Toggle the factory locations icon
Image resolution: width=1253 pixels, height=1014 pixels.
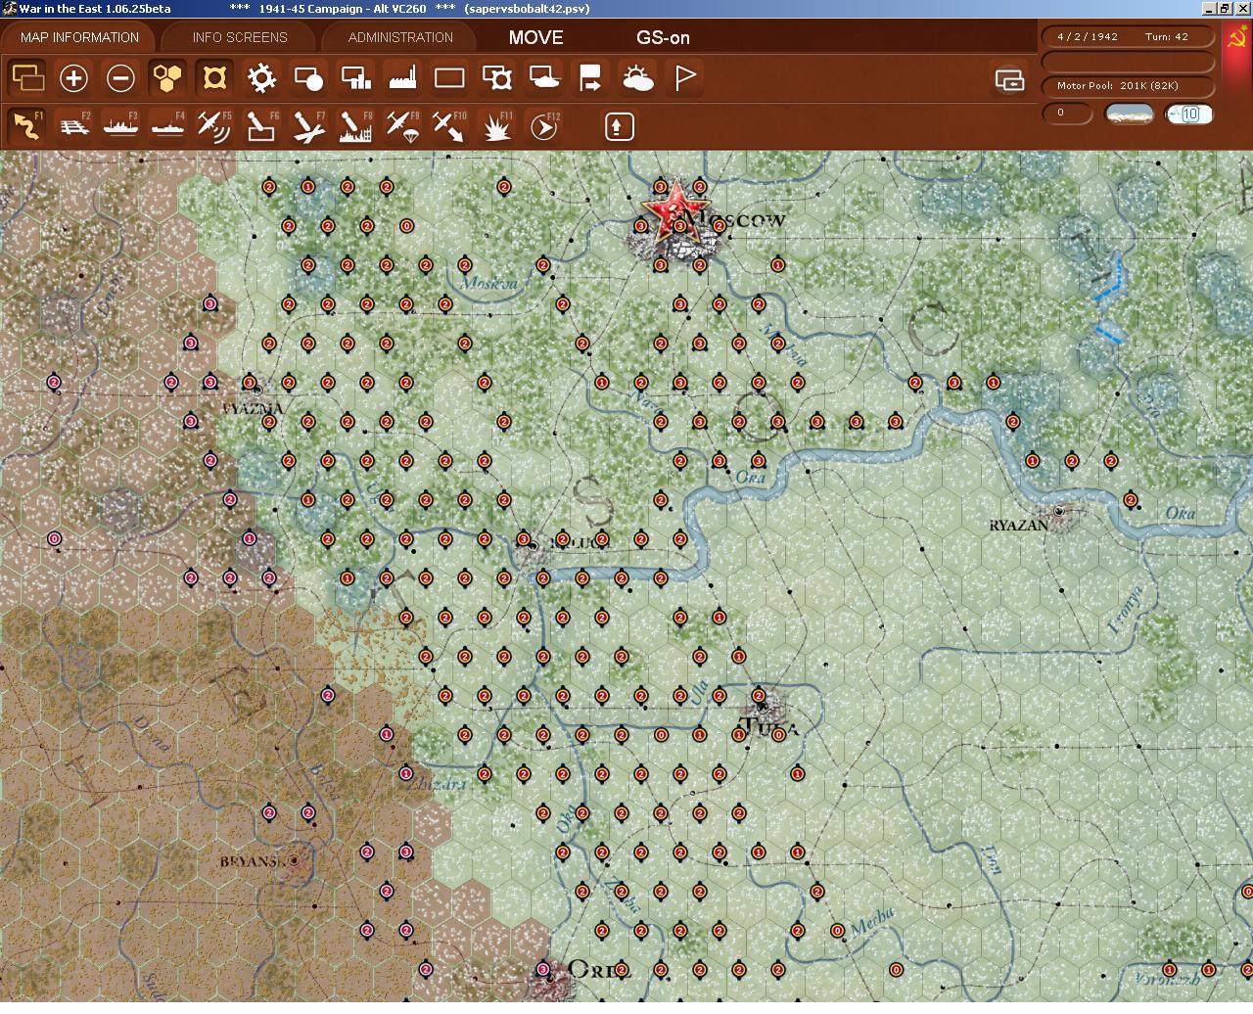tap(402, 78)
